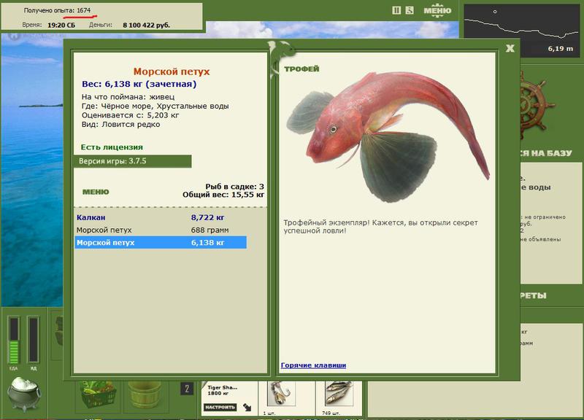Click the Есть лицензия label
This screenshot has height=420, width=584.
(x=112, y=147)
